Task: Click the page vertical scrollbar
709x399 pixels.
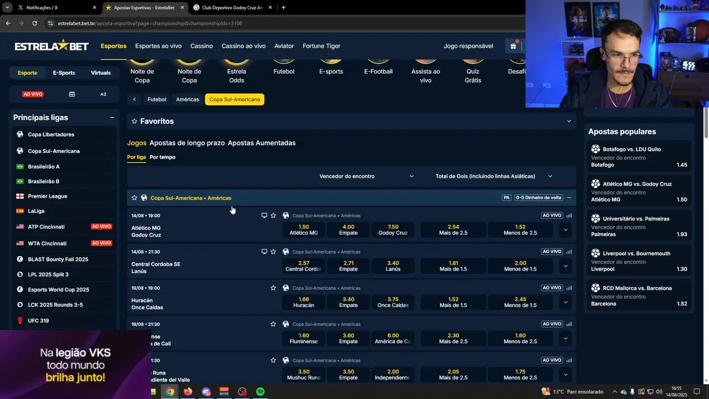Action: point(706,123)
